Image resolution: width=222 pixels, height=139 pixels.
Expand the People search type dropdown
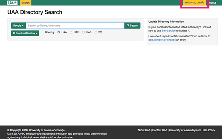[18, 26]
